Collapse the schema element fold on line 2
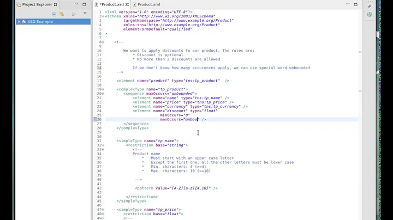 [x=103, y=16]
